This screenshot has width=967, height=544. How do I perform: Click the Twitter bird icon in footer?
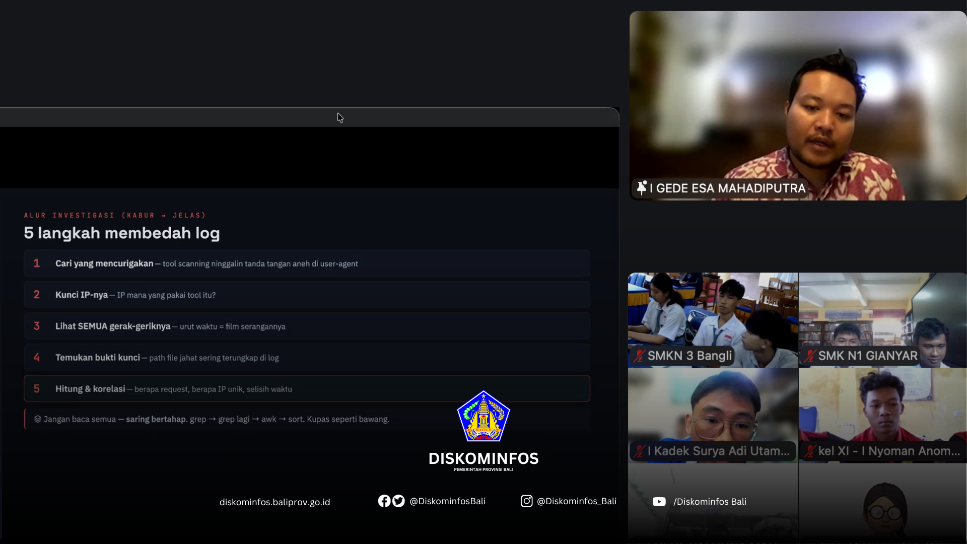point(398,501)
